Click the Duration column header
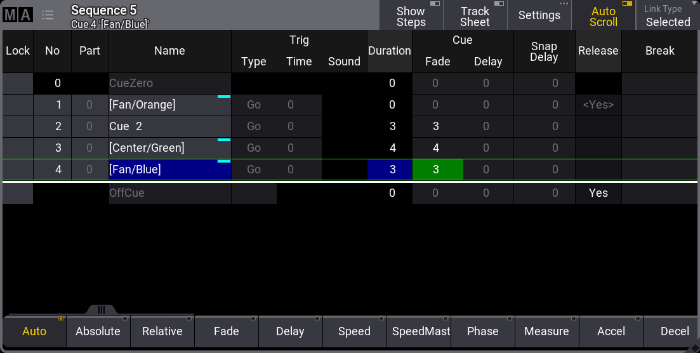Screen dimensions: 700x353 389,51
